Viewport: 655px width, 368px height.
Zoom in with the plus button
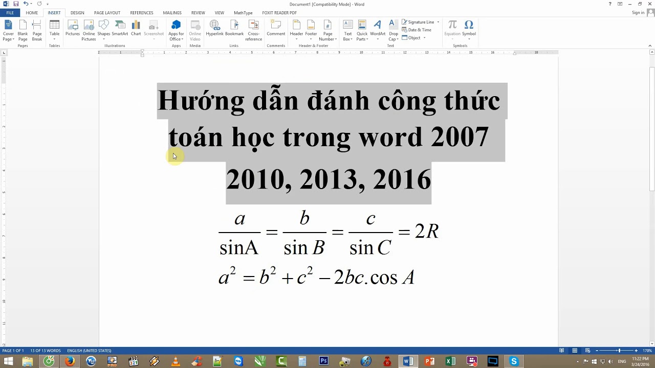click(x=636, y=351)
